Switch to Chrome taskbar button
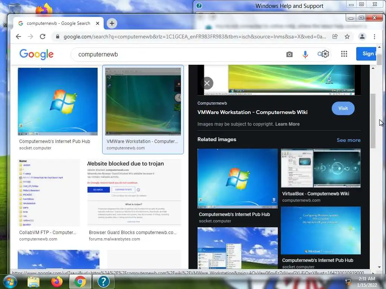The image size is (386, 289). tap(80, 282)
